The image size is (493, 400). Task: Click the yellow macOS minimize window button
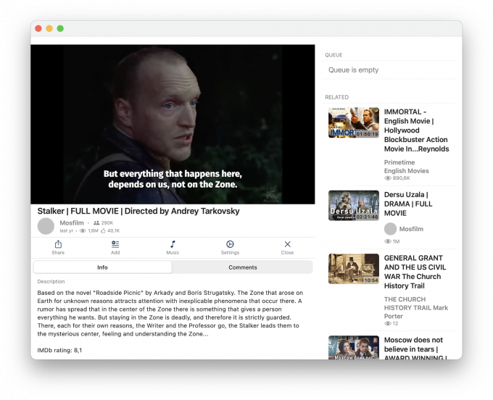(49, 28)
